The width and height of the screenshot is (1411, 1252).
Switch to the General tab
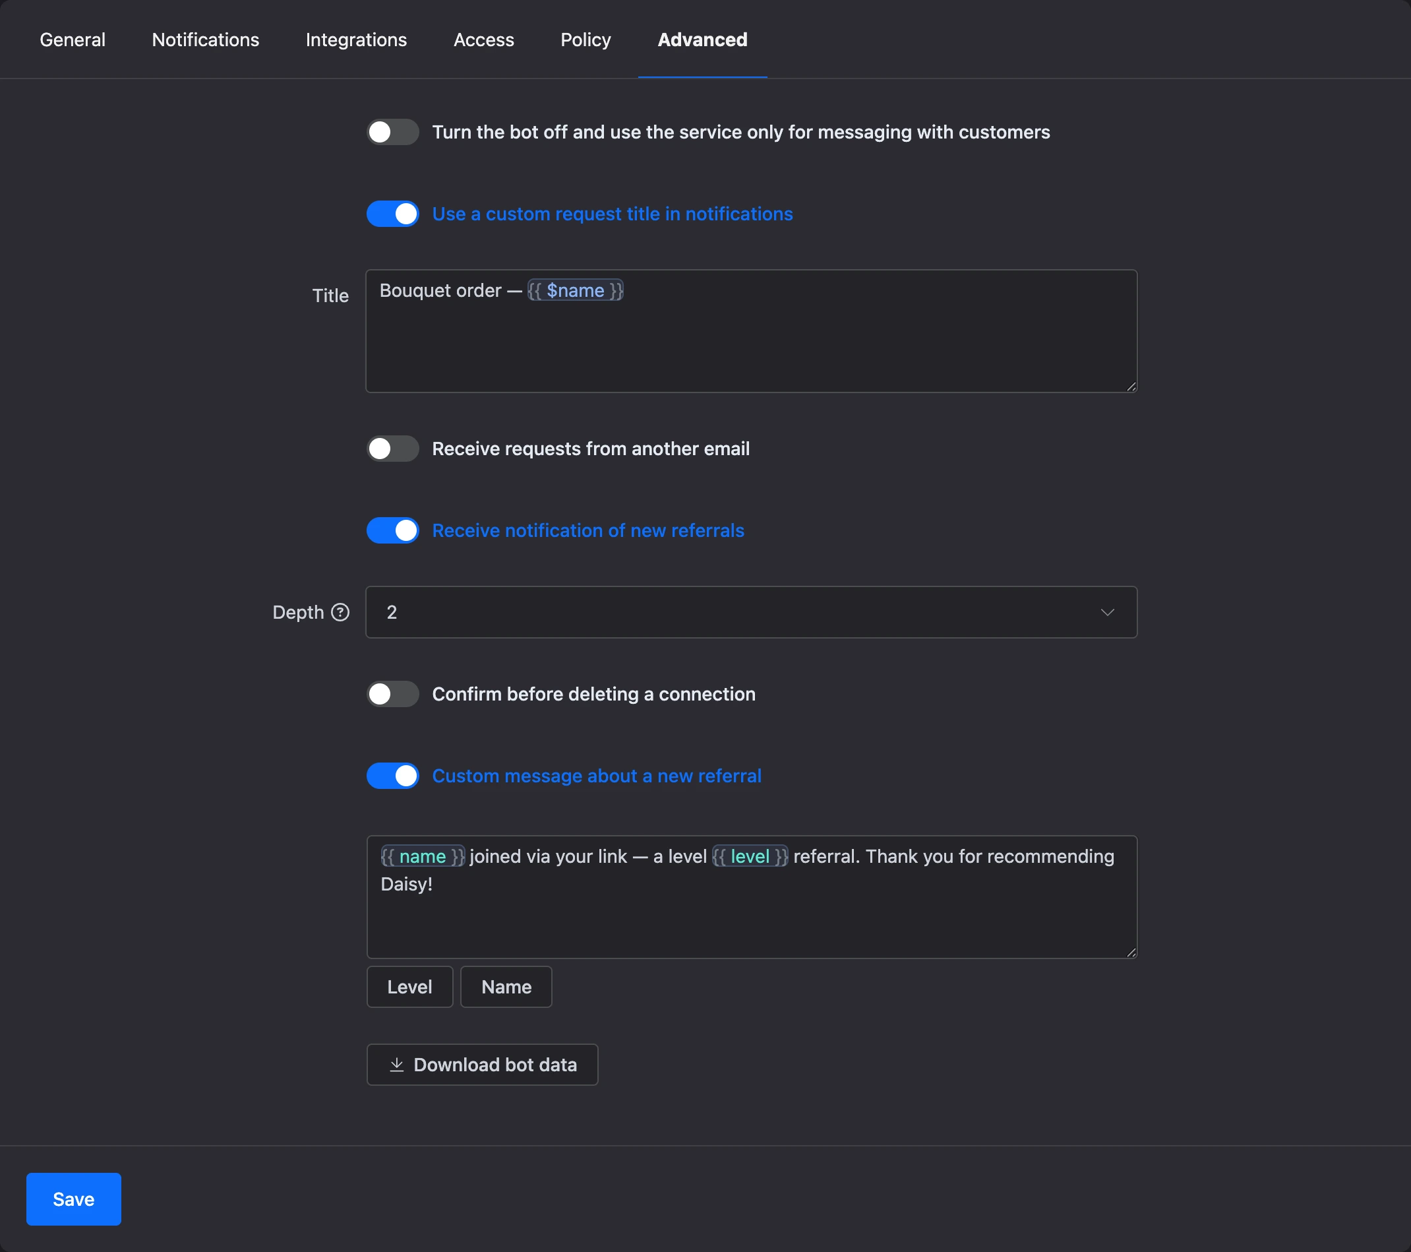coord(73,40)
